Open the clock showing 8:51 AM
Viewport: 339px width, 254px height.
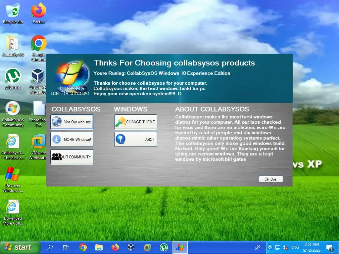pos(312,247)
